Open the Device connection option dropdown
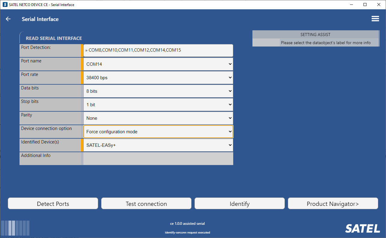 tap(158, 131)
